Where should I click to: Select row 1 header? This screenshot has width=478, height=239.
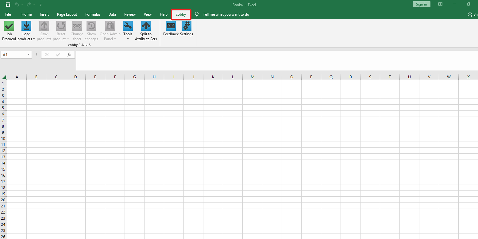click(x=3, y=83)
